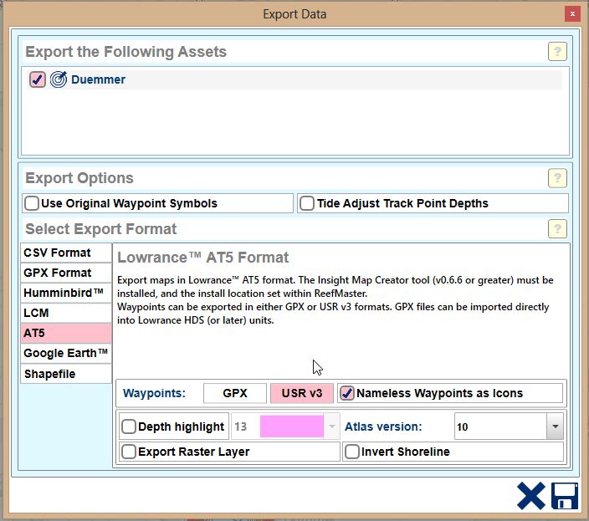Select USR v3 waypoint format
Screen dimensions: 589x521
(301, 393)
